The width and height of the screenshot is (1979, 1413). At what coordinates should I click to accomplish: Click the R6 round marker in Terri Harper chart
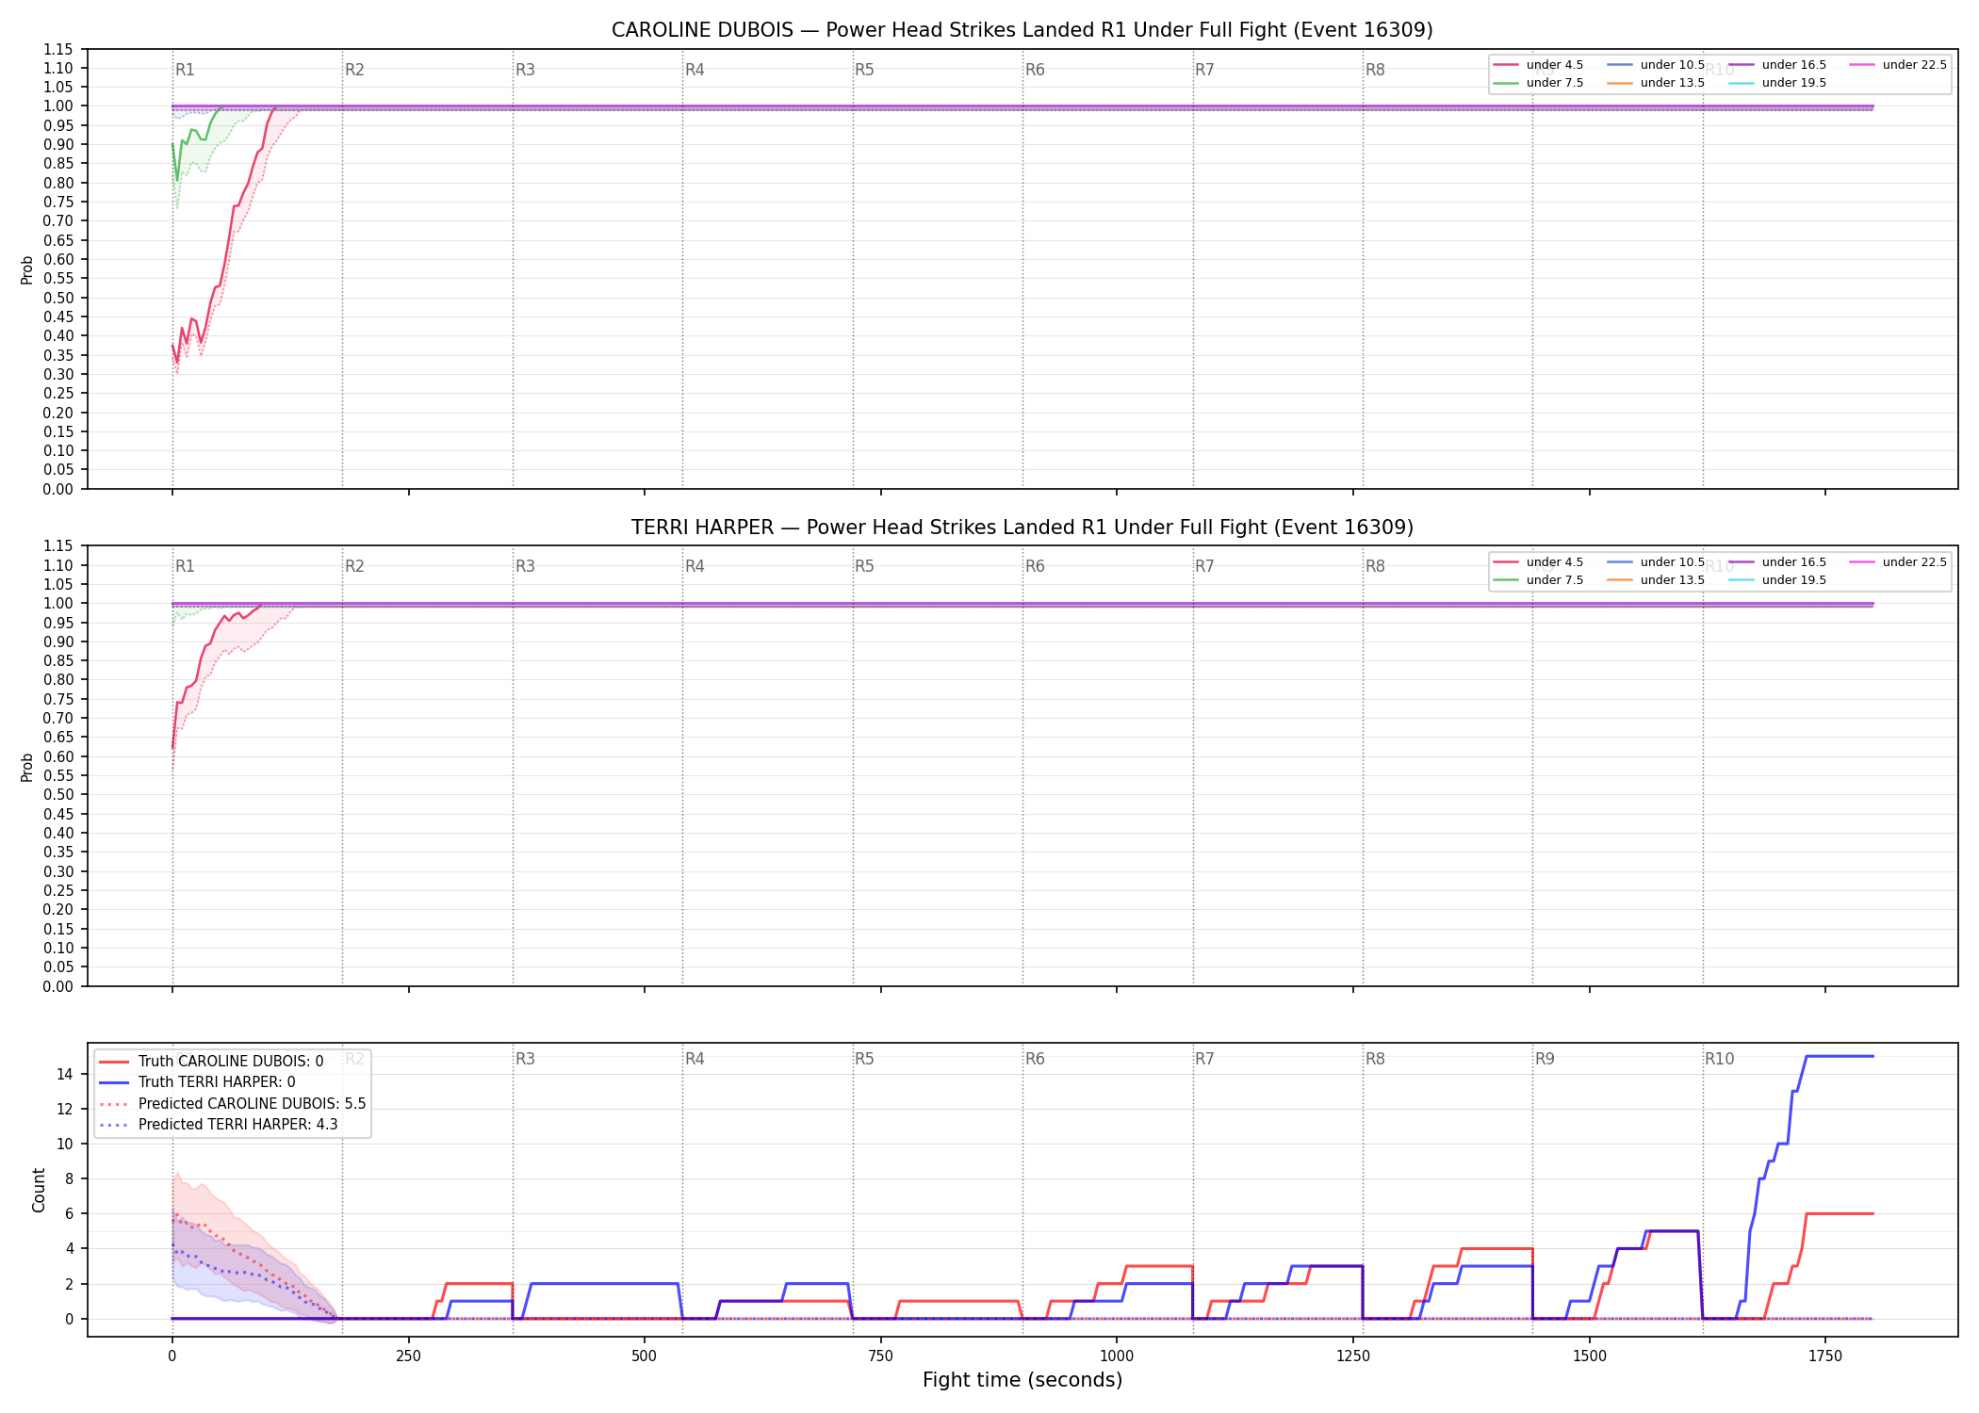(1035, 566)
